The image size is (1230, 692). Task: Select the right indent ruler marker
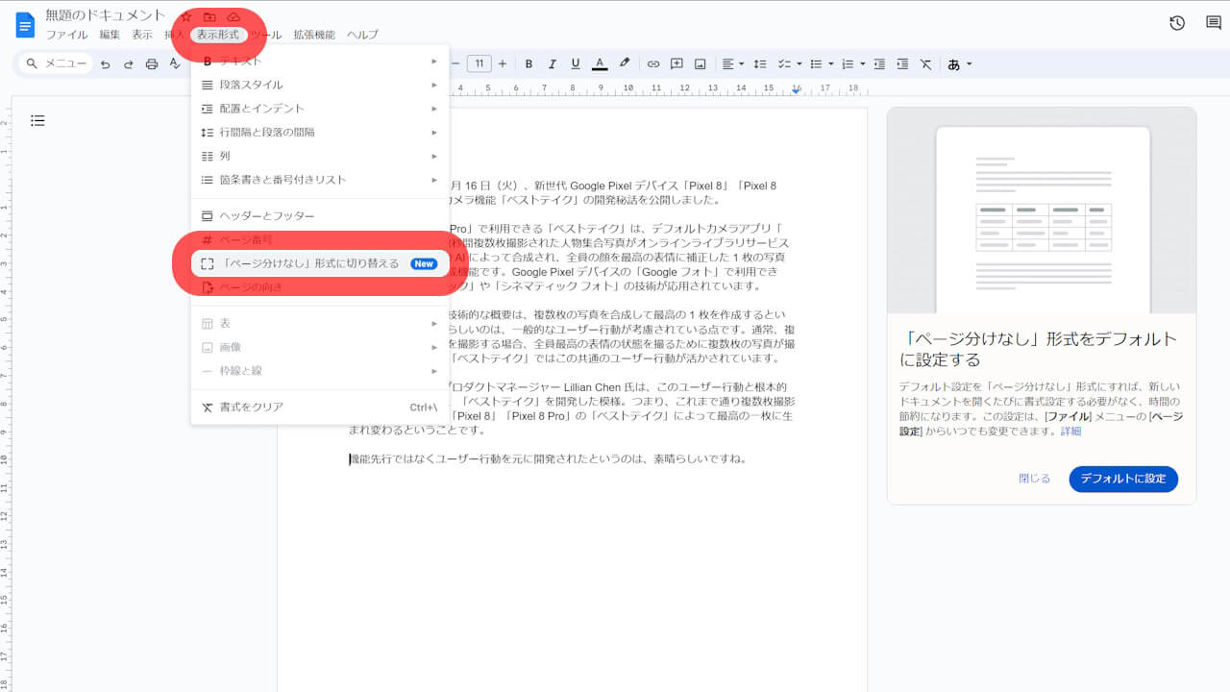[797, 90]
